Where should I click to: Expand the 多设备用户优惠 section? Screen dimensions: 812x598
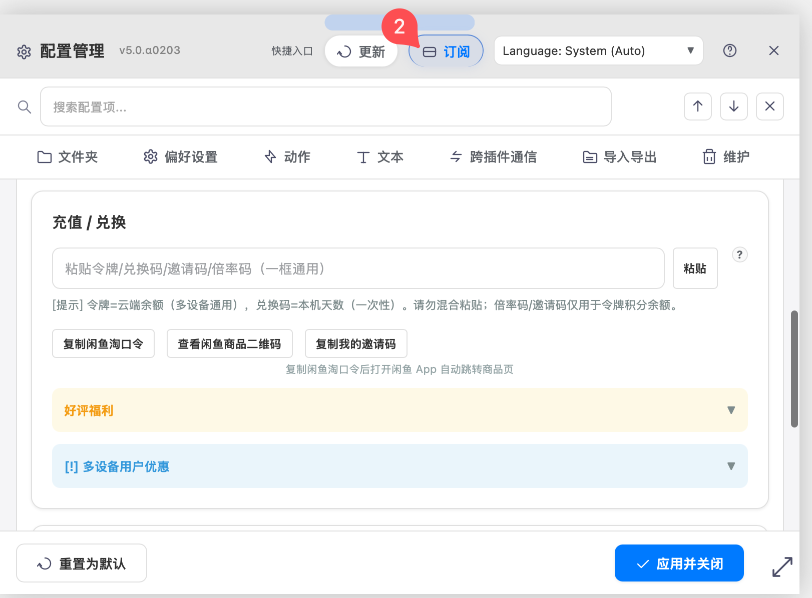pyautogui.click(x=399, y=466)
